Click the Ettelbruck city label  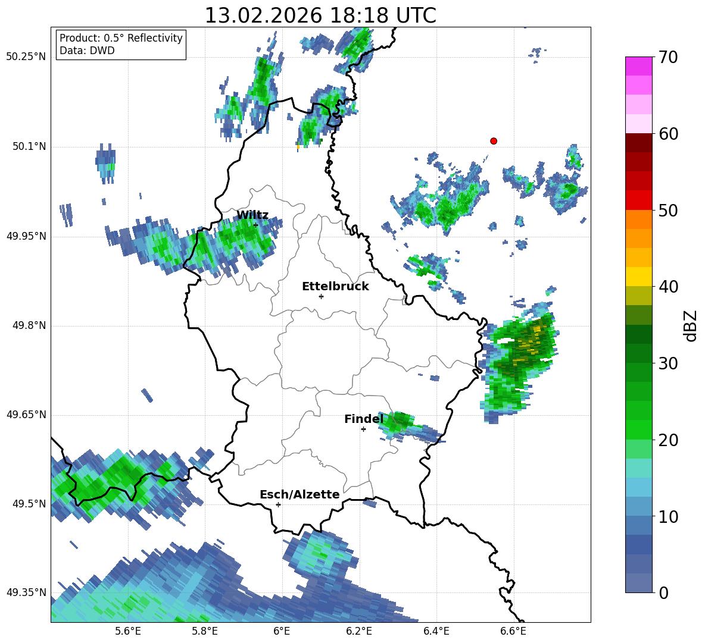pos(335,287)
